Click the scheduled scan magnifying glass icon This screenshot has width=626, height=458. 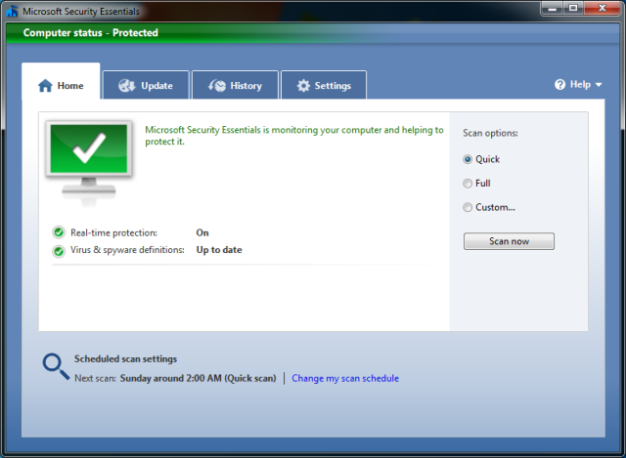(x=56, y=366)
